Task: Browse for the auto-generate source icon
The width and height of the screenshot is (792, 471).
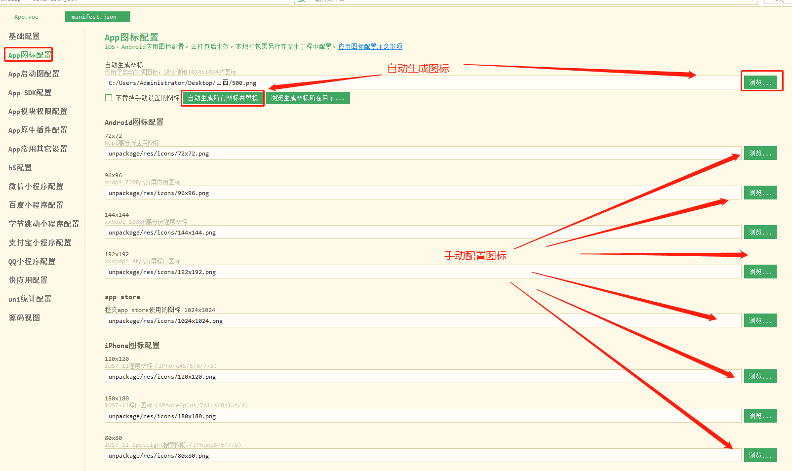Action: [x=761, y=82]
